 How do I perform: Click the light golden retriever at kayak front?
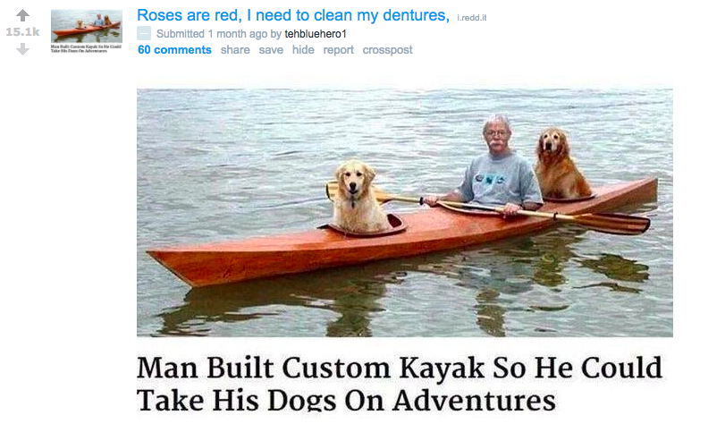coord(355,196)
